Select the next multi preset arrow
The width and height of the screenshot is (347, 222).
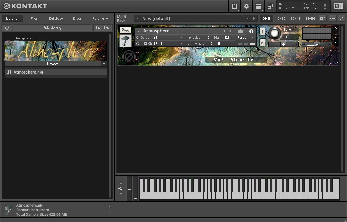254,19
